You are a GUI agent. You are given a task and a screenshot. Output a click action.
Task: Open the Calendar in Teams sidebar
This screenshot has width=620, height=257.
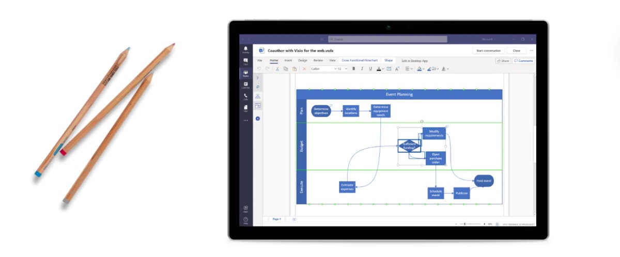pos(245,85)
